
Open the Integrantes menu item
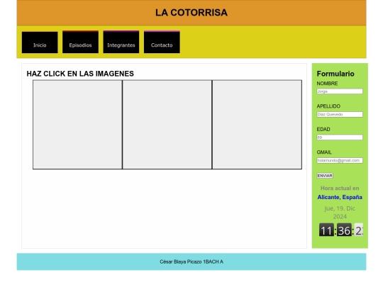point(121,42)
